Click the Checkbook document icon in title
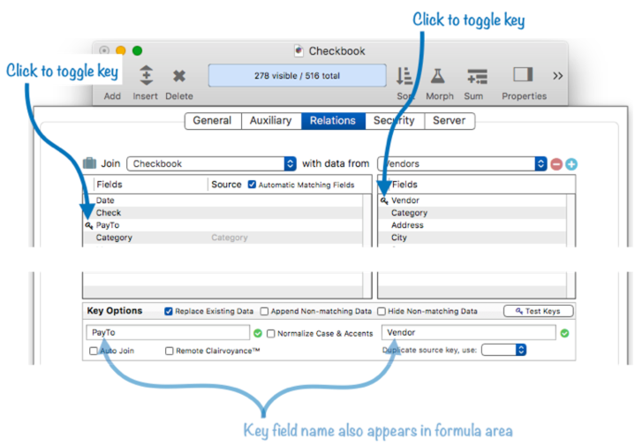The image size is (635, 447). click(299, 50)
